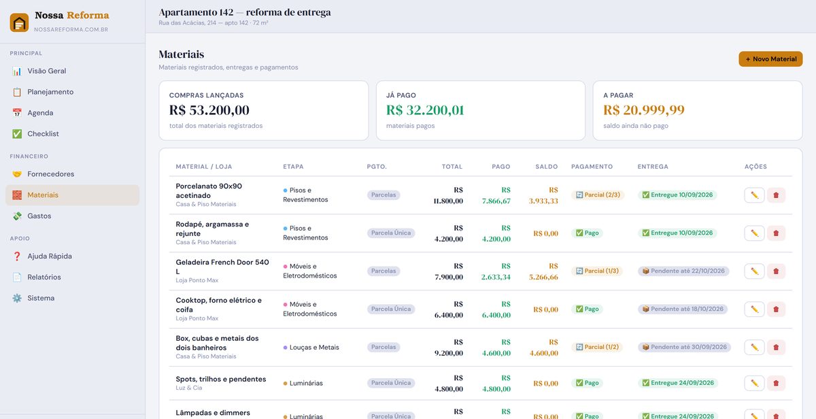The height and width of the screenshot is (419, 816).
Task: Click the Etapa column header
Action: 293,167
